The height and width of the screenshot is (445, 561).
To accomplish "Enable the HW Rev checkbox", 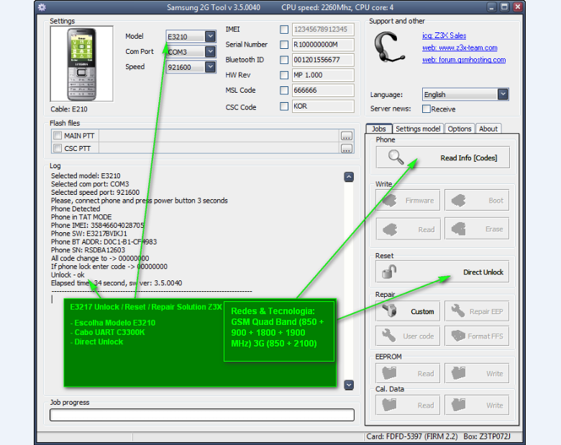I will point(284,75).
